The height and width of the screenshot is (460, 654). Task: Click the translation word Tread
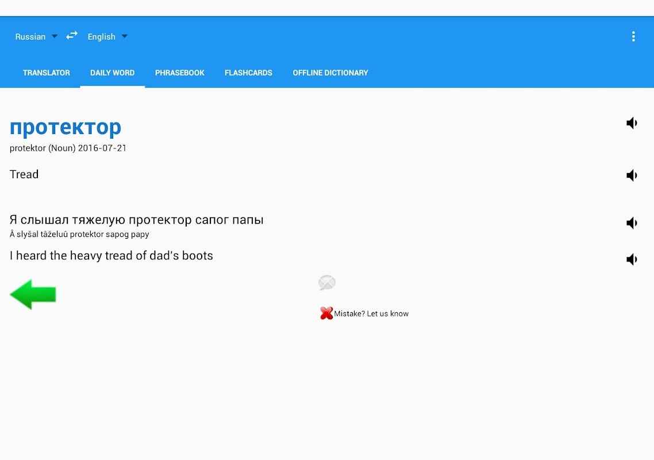point(24,174)
